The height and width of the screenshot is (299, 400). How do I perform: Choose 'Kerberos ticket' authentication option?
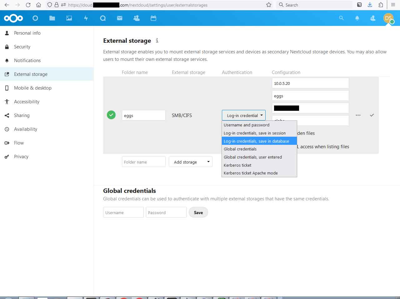[x=237, y=165]
